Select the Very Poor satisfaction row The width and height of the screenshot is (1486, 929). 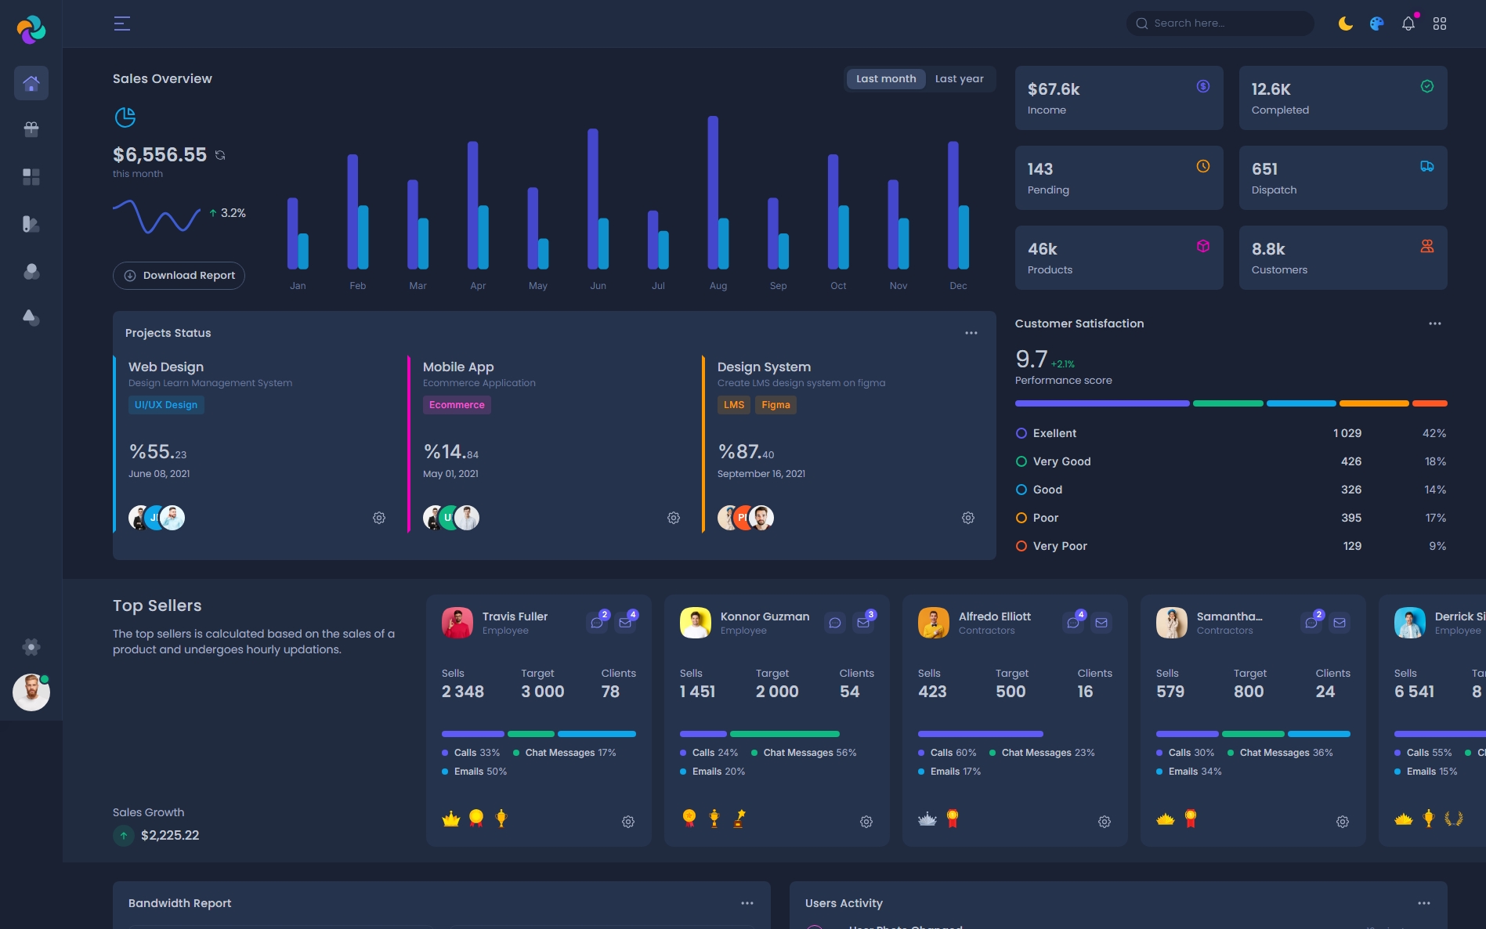tap(1231, 546)
